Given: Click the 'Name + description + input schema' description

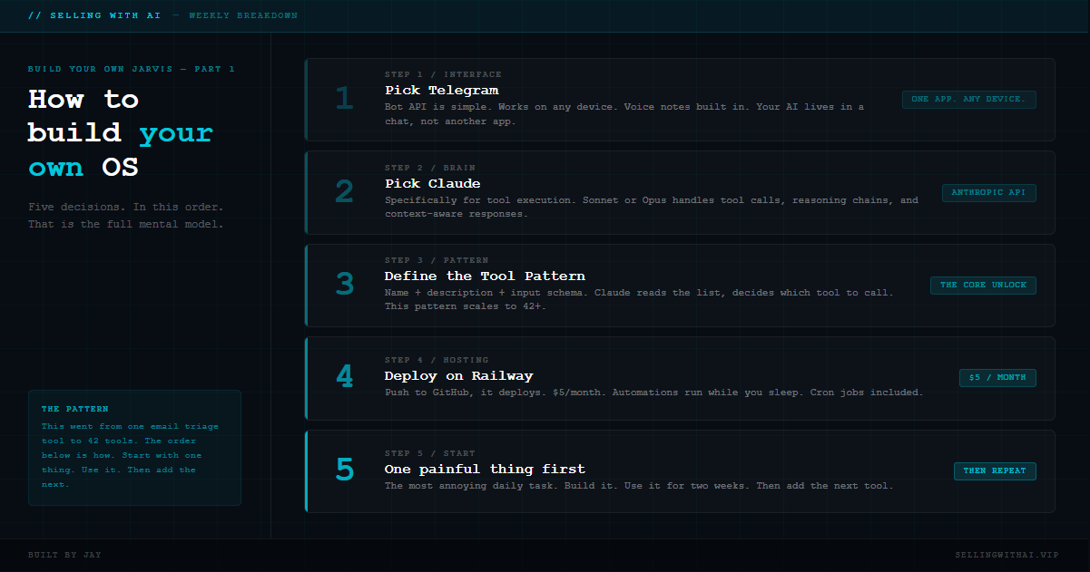Looking at the screenshot, I should pyautogui.click(x=639, y=299).
